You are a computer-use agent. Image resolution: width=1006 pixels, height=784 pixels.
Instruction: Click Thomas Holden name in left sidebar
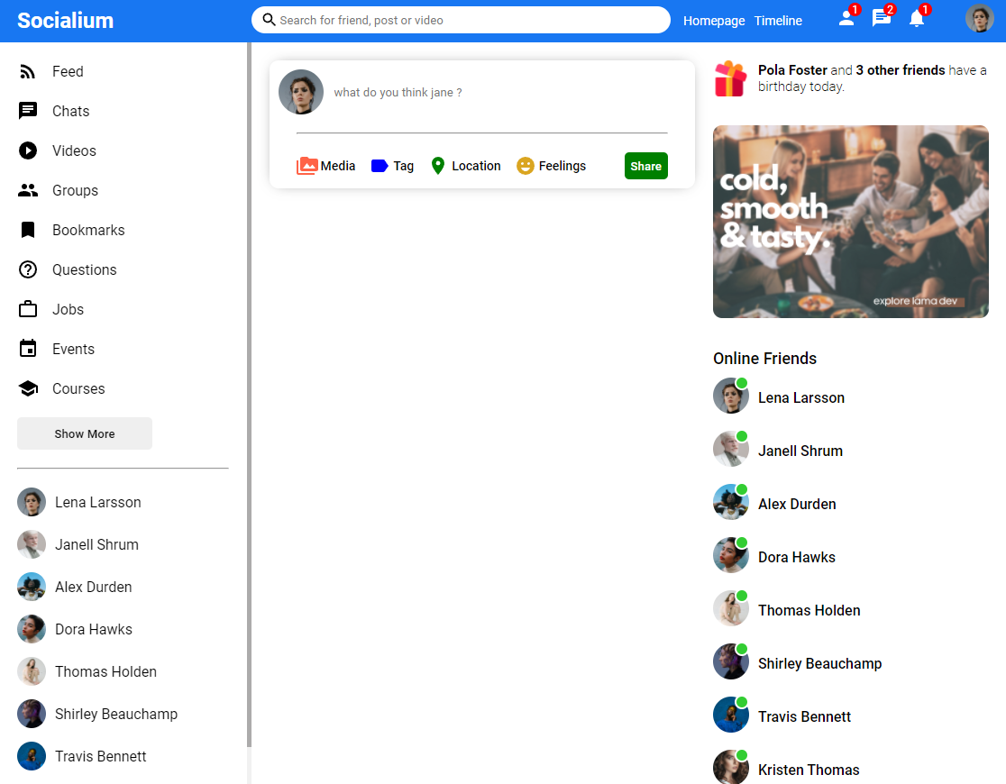pyautogui.click(x=105, y=671)
